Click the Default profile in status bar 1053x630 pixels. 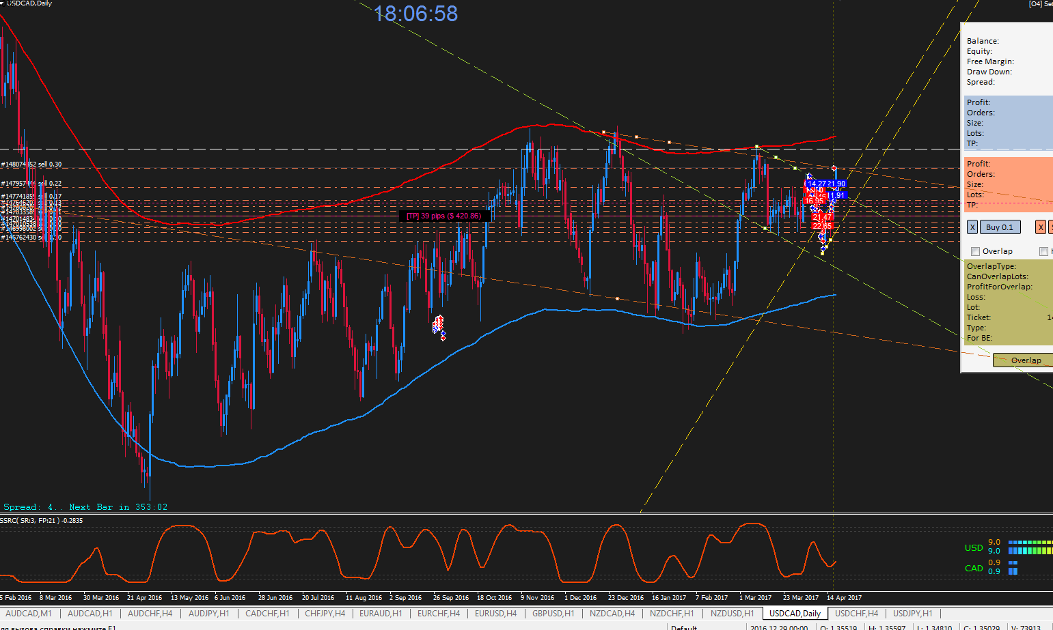(684, 627)
